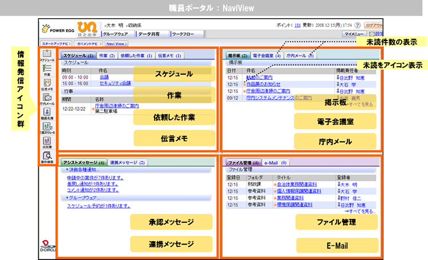Open the グループウェア menu
The image size is (428, 260).
[x=115, y=34]
